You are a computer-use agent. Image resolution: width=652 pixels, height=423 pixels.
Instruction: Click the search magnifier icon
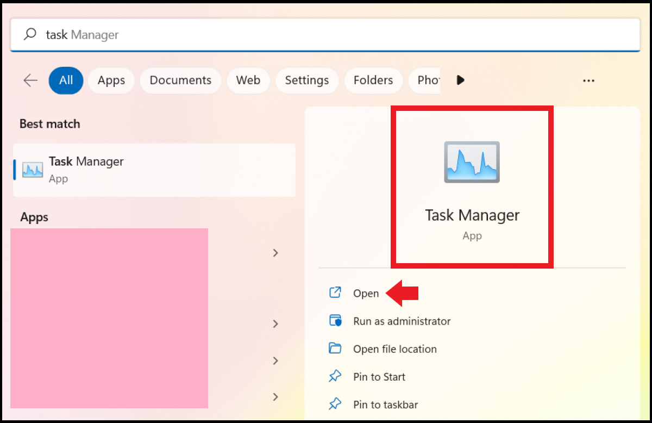pyautogui.click(x=30, y=34)
